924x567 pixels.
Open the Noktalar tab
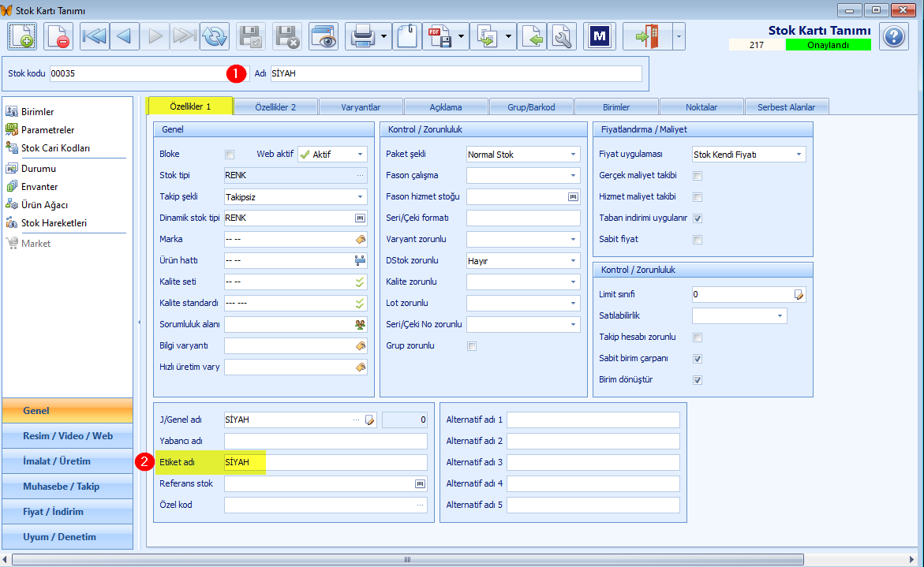point(701,106)
